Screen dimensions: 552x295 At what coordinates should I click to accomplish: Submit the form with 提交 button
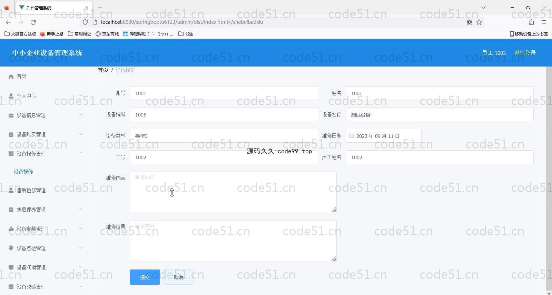pyautogui.click(x=145, y=277)
